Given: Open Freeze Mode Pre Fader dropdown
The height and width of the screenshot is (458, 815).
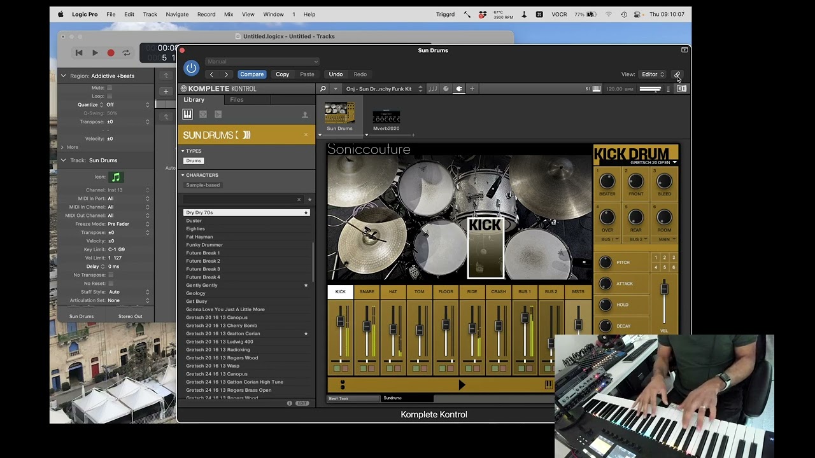Looking at the screenshot, I should 129,224.
